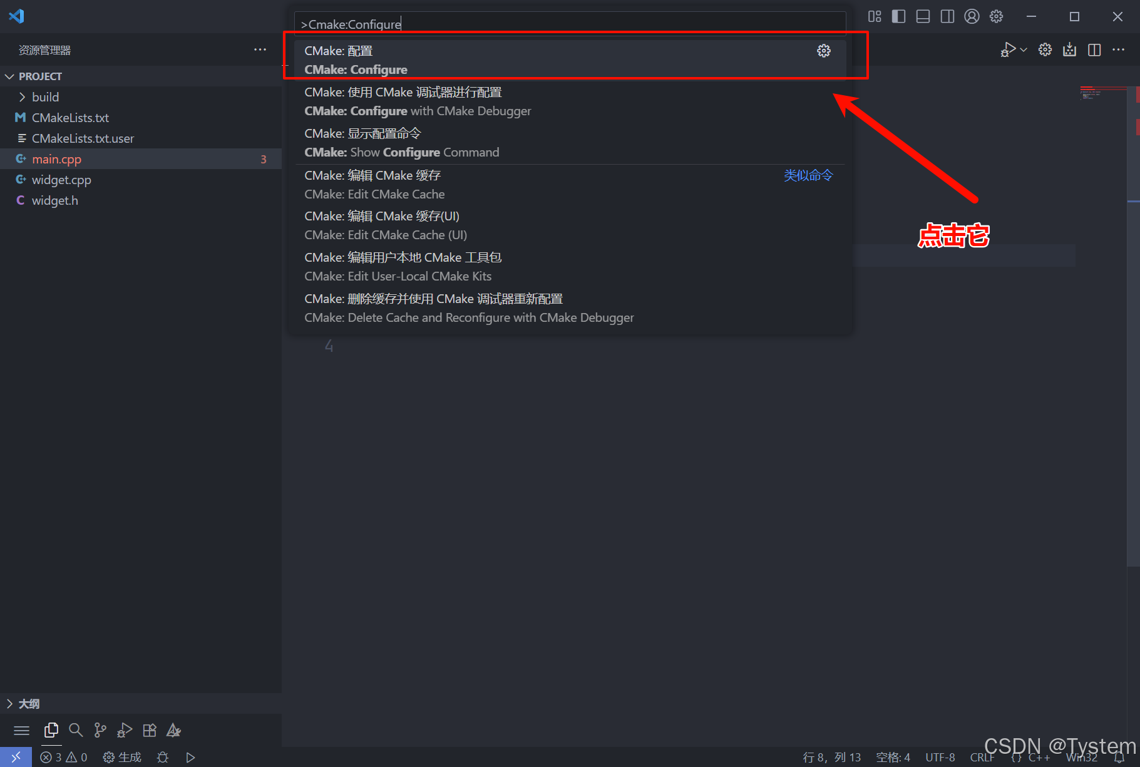Click the download/install icon in the editor toolbar

pyautogui.click(x=1069, y=49)
